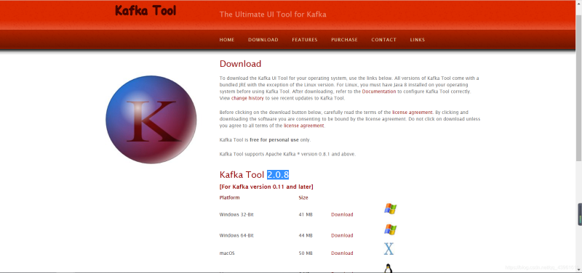Click the Kafka Tool site title

point(145,10)
